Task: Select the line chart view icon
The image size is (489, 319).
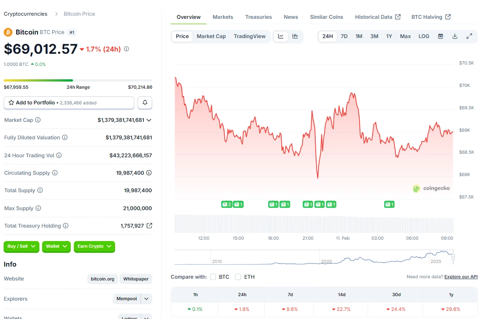Action: [x=281, y=36]
